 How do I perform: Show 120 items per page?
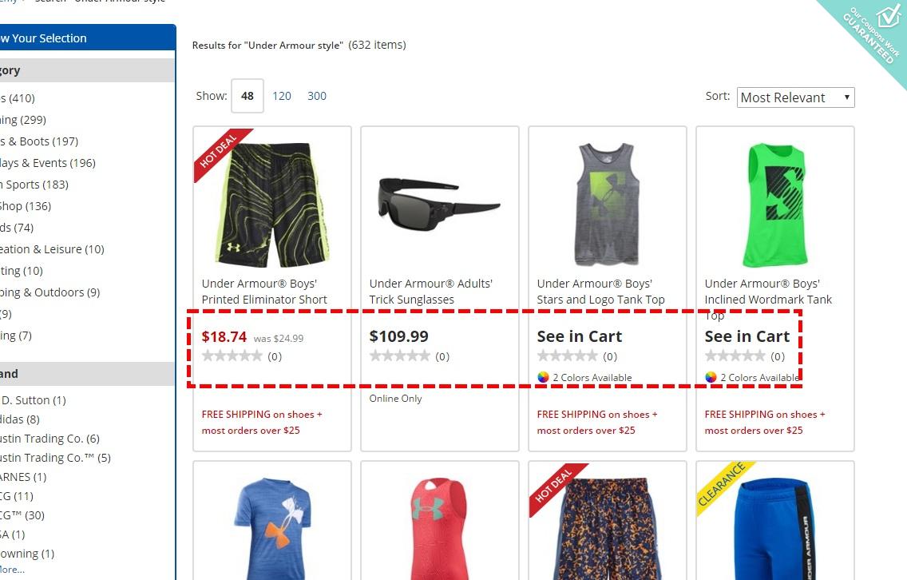pos(282,96)
